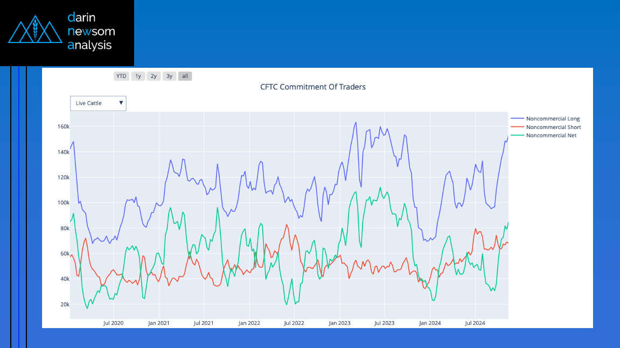Click the Jul 2020 x-axis label
Screen dimensions: 620x348
(113, 323)
